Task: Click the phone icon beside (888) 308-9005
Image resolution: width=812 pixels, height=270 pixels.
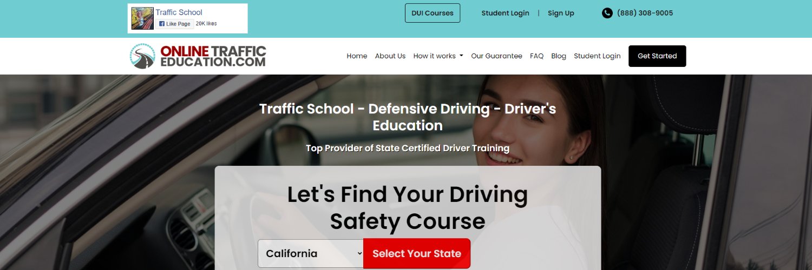Action: point(607,13)
